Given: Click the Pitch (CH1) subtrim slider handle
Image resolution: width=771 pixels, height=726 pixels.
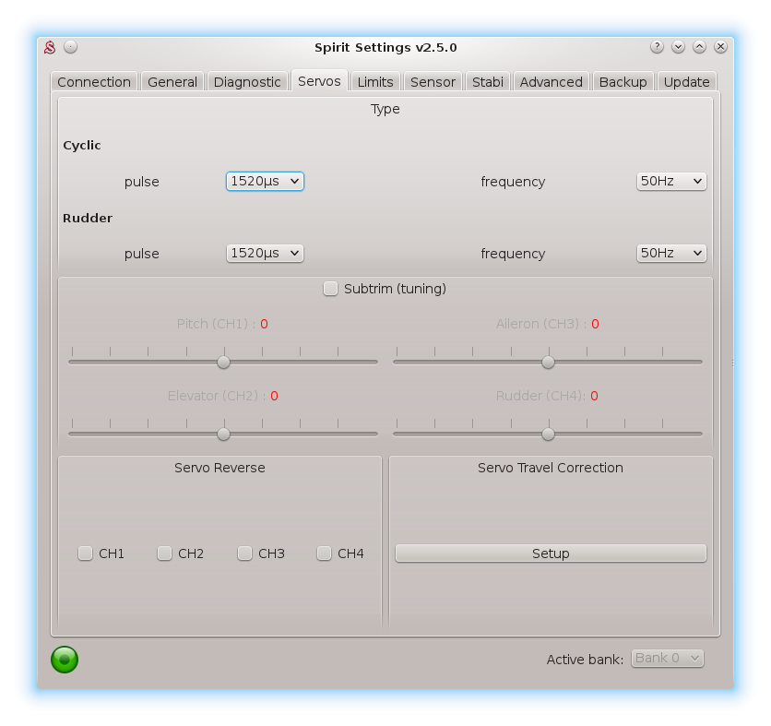Looking at the screenshot, I should (x=223, y=363).
